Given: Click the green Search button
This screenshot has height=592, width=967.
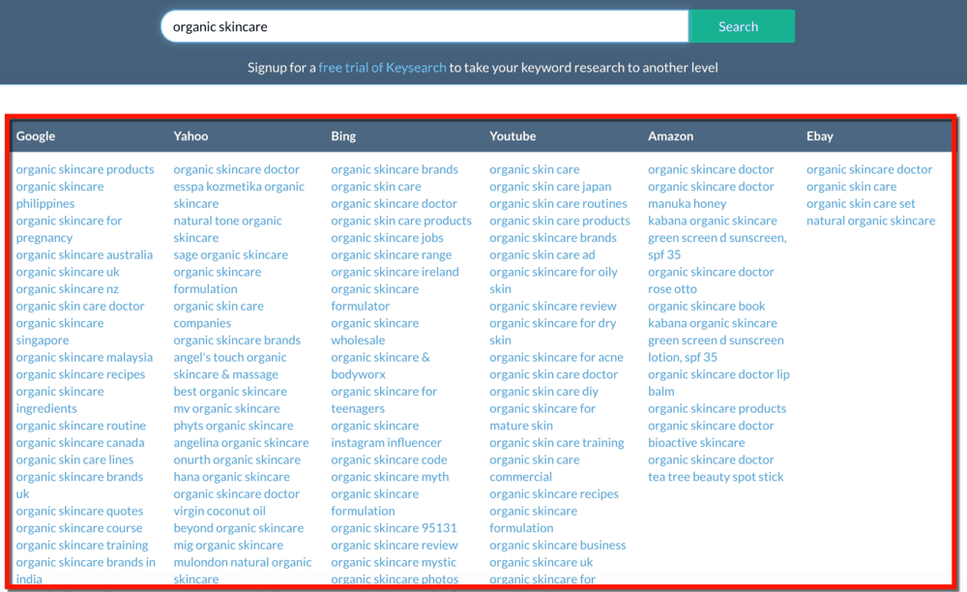Looking at the screenshot, I should pos(741,26).
